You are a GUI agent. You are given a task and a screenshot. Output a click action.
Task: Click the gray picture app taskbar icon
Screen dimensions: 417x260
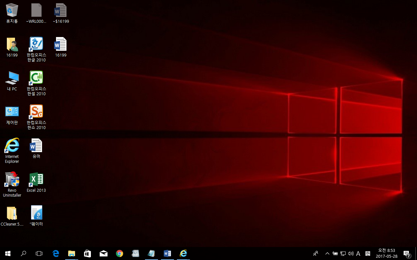click(x=136, y=253)
